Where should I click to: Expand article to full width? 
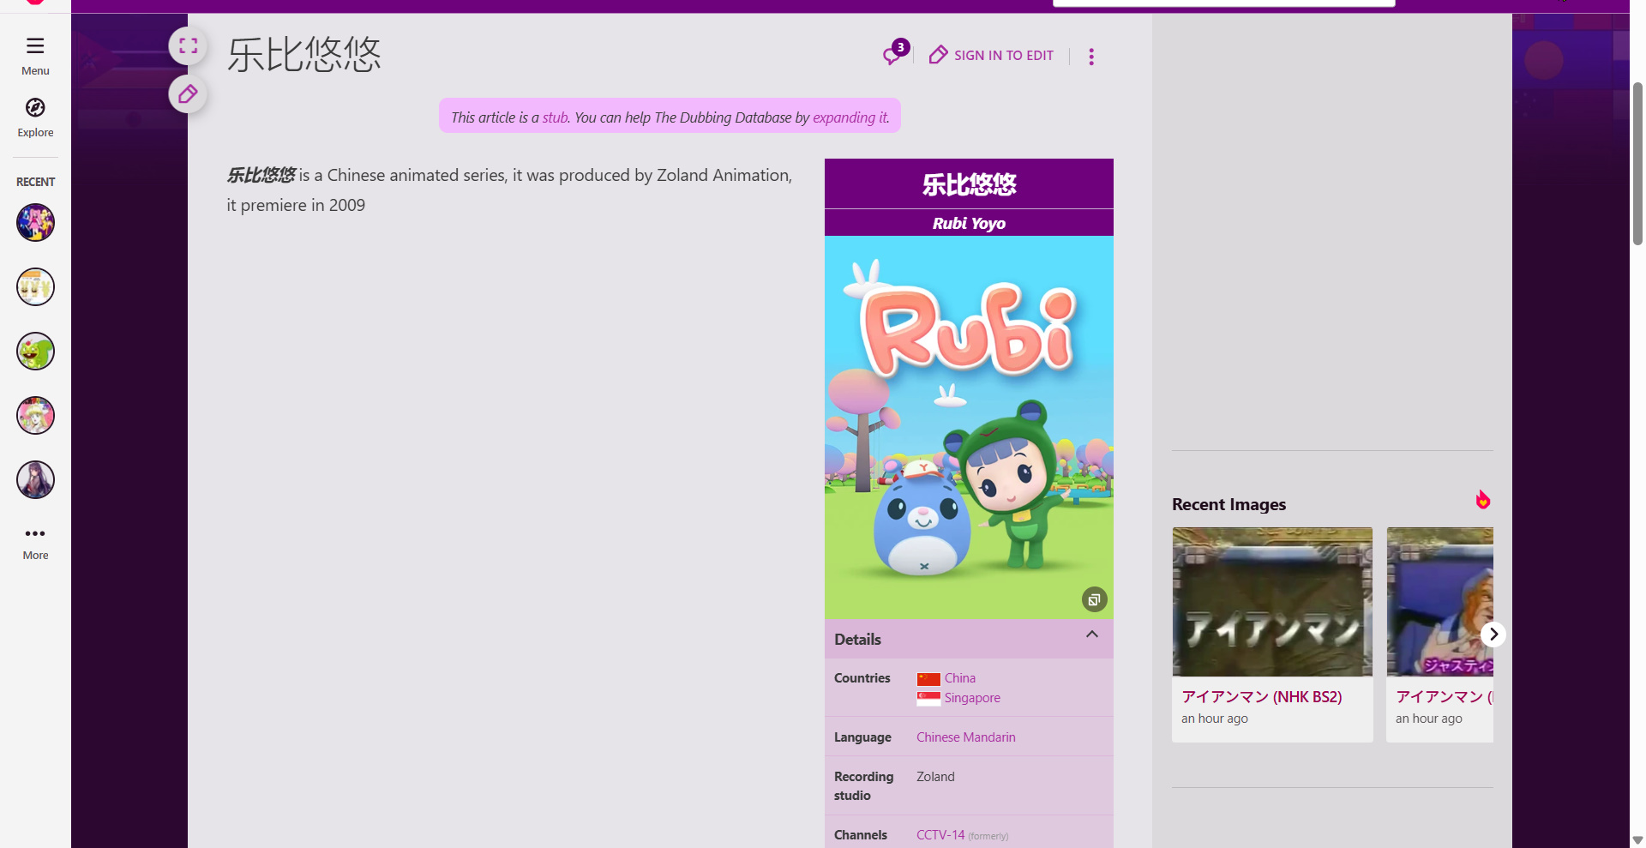pos(188,46)
